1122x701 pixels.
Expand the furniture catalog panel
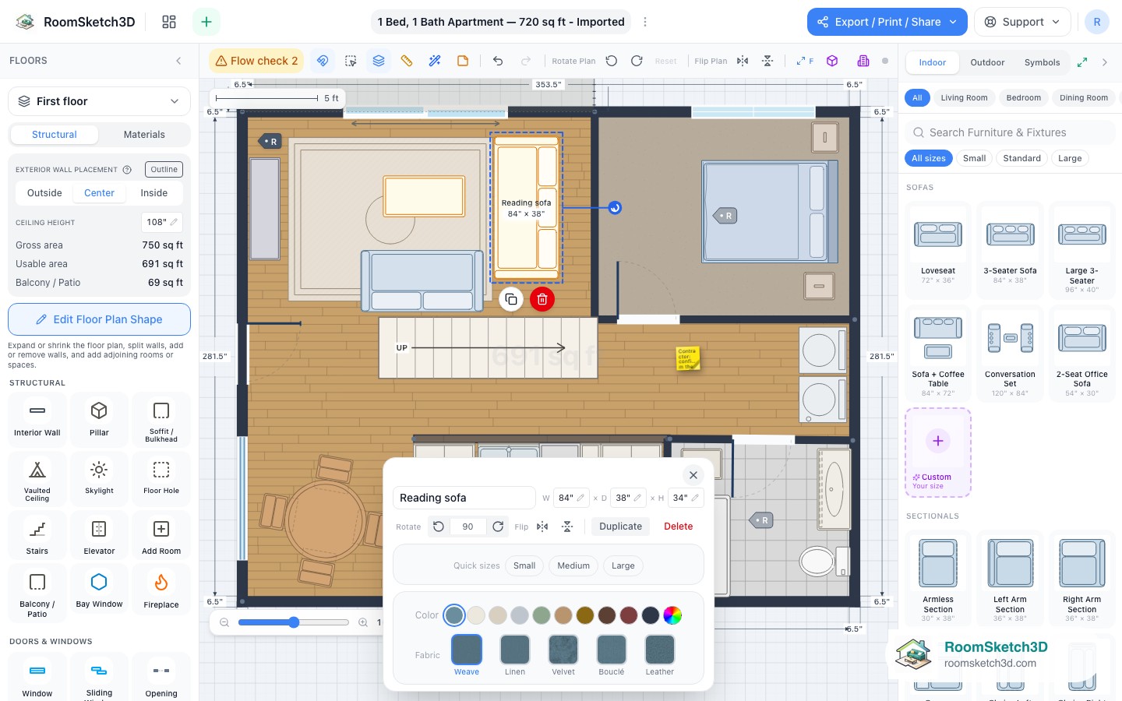tap(1082, 62)
